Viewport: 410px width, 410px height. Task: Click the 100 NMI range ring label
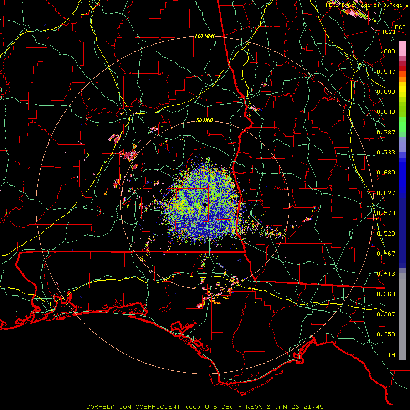pos(205,36)
